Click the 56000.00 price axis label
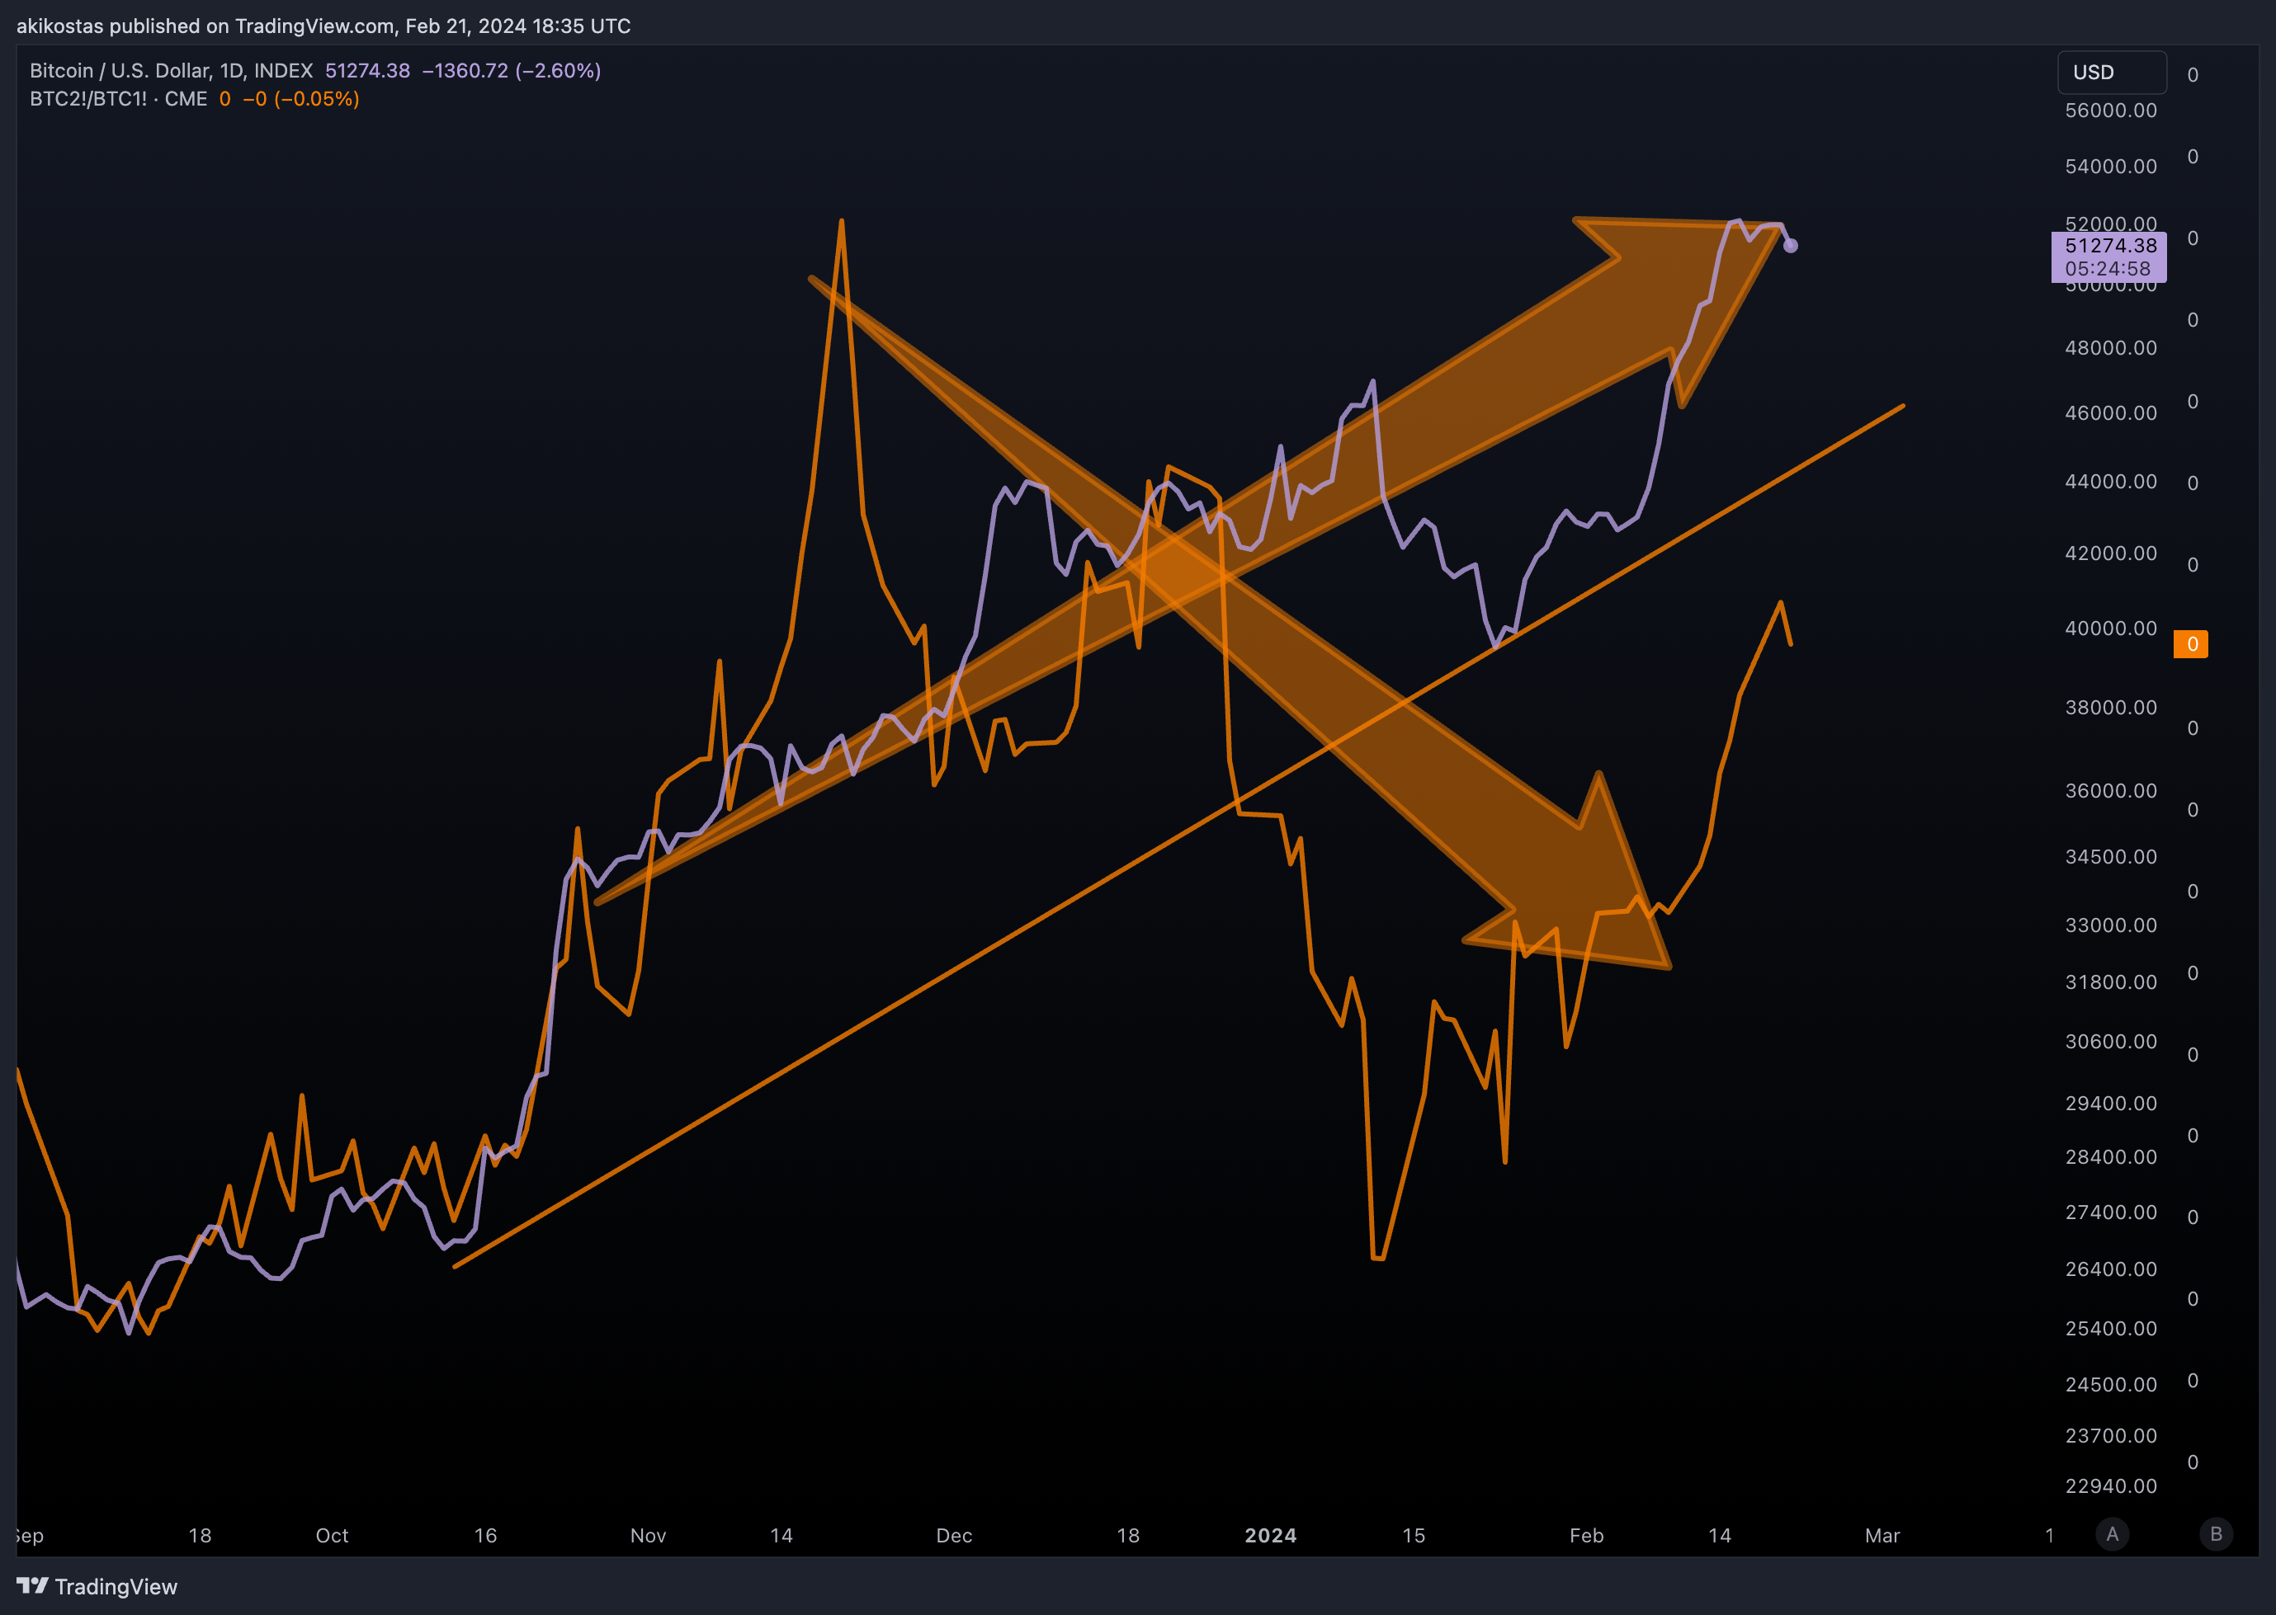This screenshot has width=2276, height=1615. tap(2111, 111)
